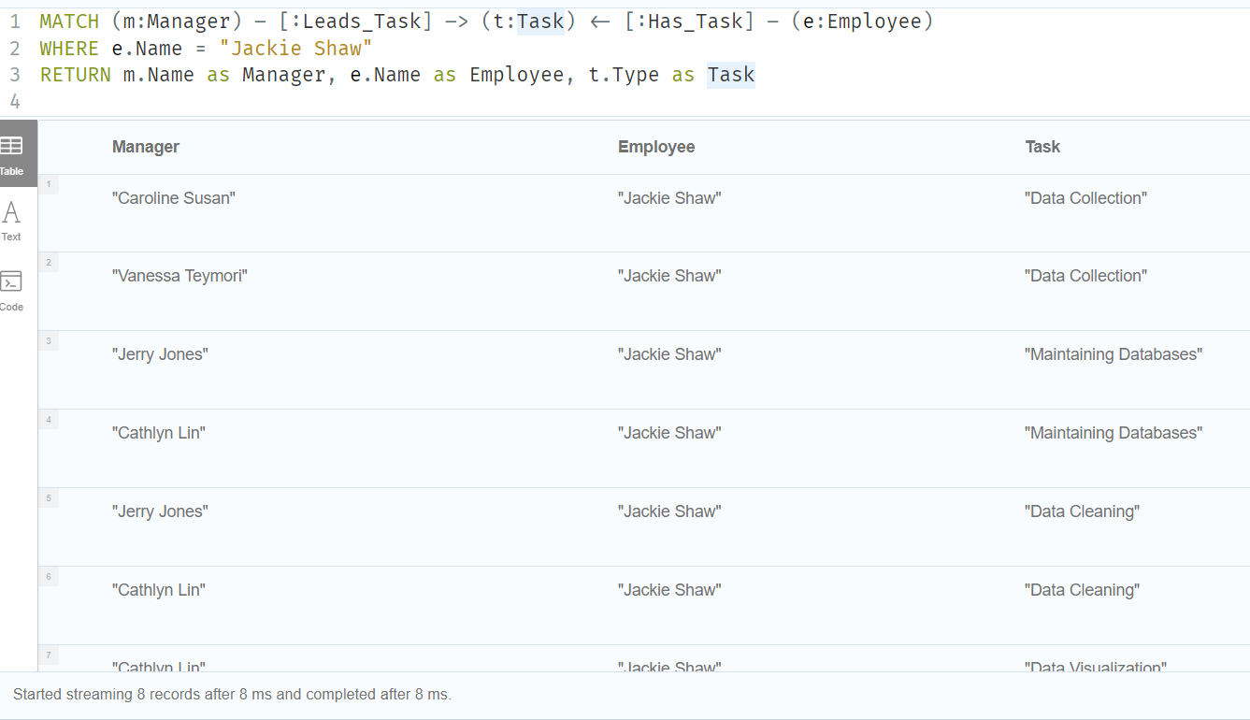Image resolution: width=1250 pixels, height=720 pixels.
Task: Click the Employee column header
Action: [655, 147]
